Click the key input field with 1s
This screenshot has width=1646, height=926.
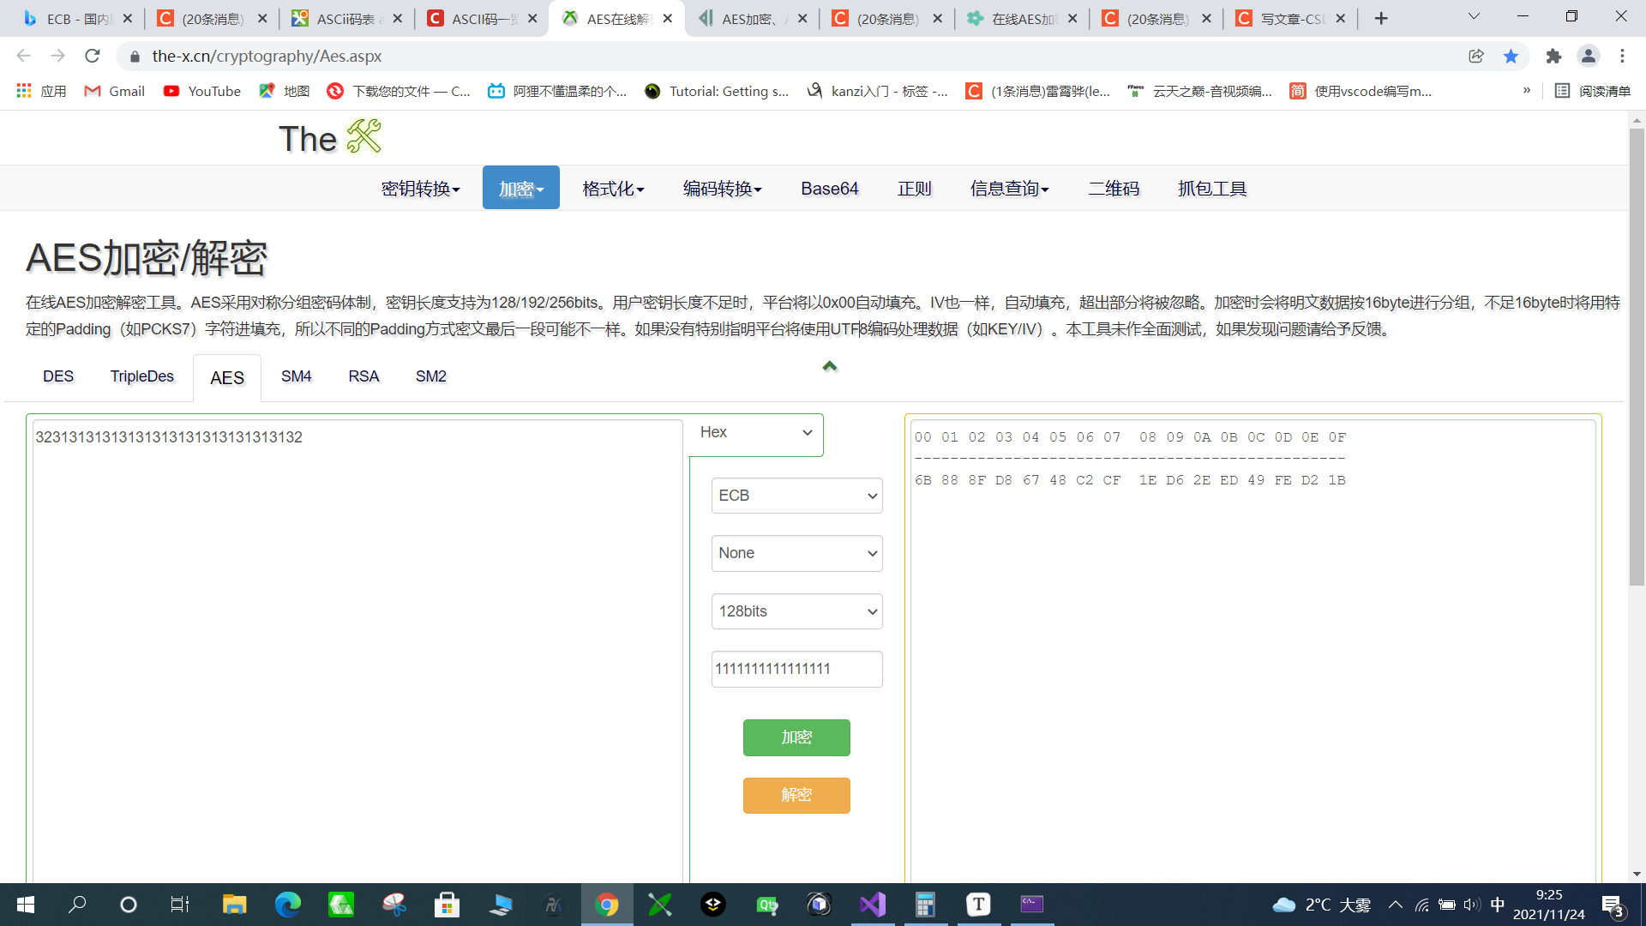click(x=796, y=669)
